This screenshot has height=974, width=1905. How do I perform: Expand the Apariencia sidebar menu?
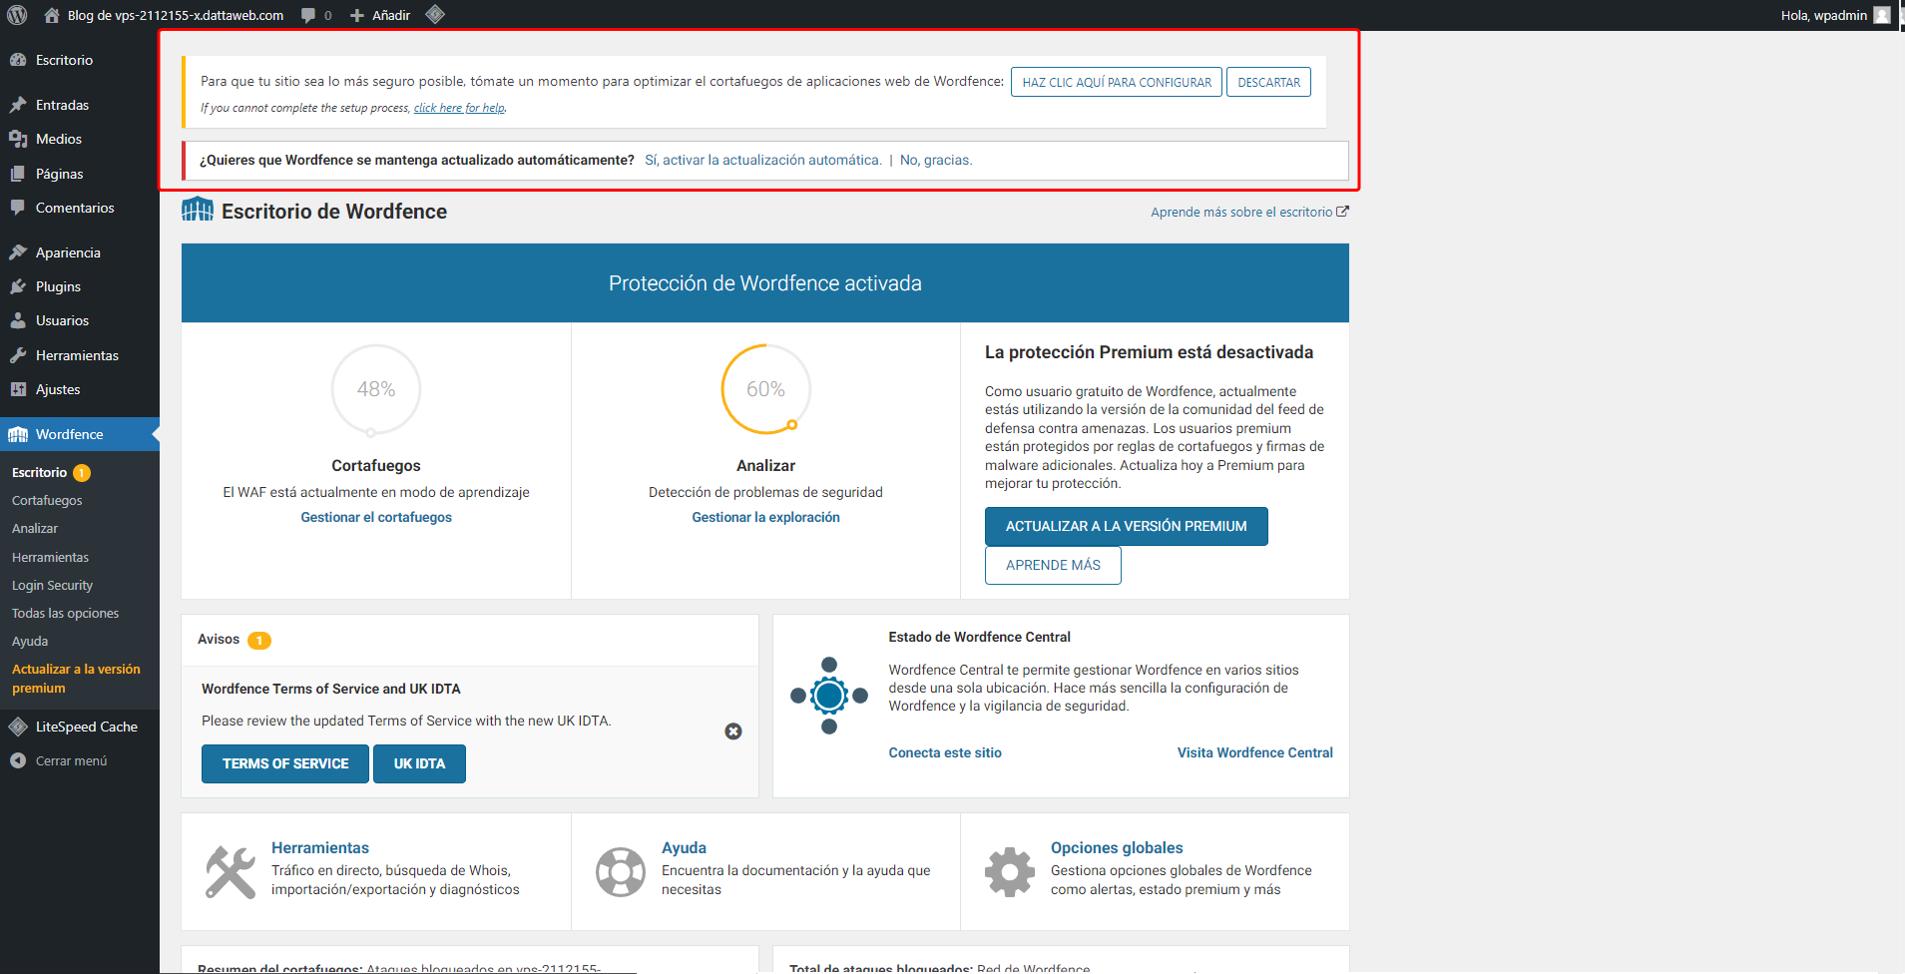pyautogui.click(x=68, y=252)
